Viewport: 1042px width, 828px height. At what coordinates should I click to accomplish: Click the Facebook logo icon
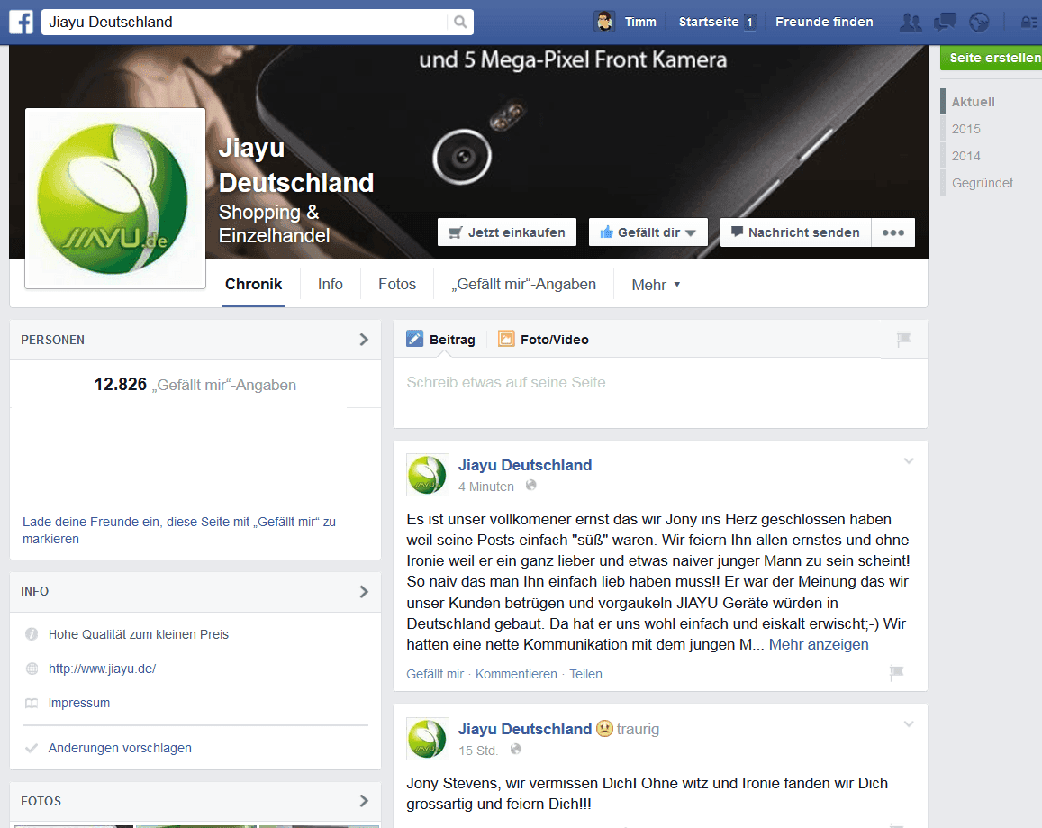coord(22,22)
